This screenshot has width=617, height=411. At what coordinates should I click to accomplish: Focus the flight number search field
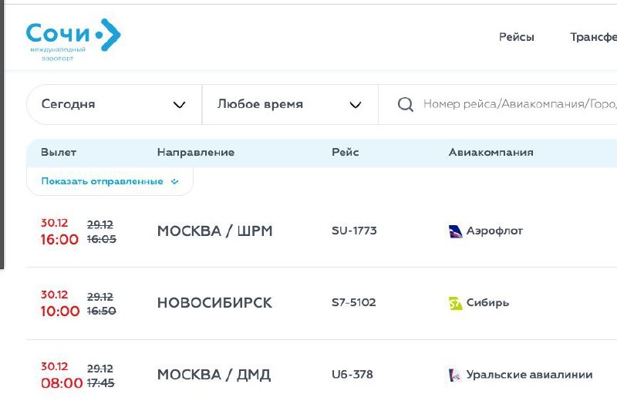(x=497, y=105)
